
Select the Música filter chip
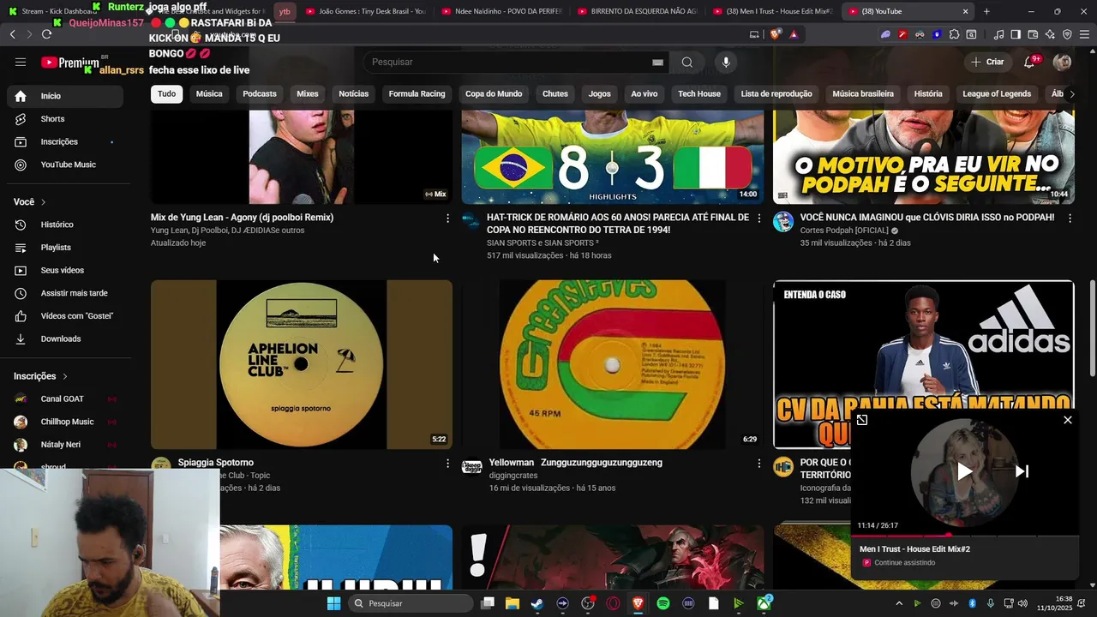pyautogui.click(x=209, y=93)
